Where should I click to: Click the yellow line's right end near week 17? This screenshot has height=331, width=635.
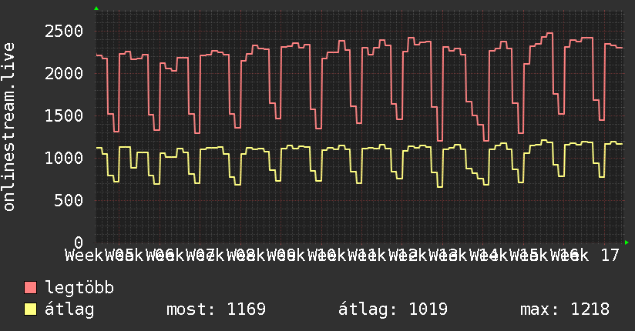[x=621, y=144]
